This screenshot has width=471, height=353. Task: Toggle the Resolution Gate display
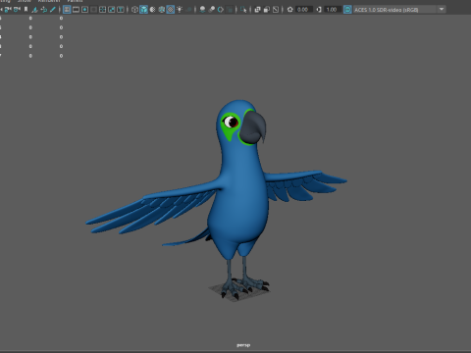point(84,10)
